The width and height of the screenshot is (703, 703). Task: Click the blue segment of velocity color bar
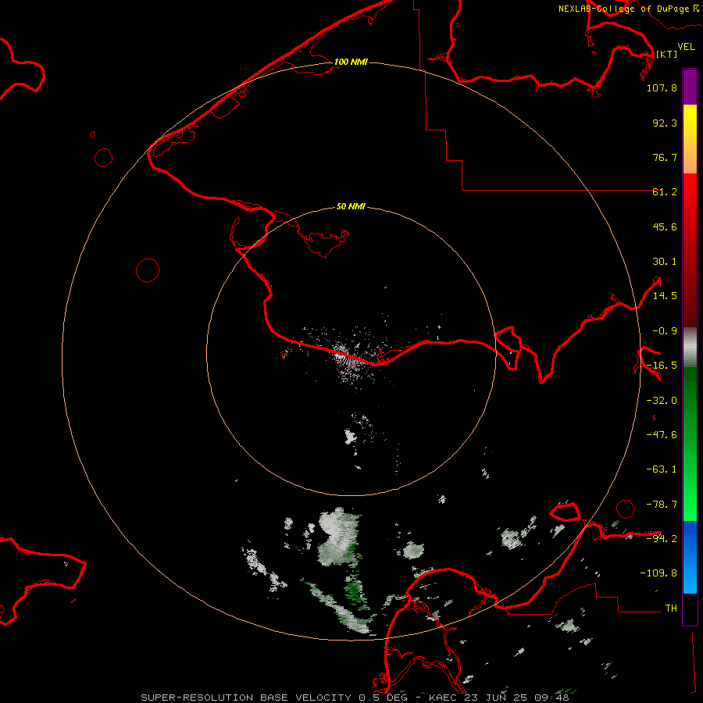690,557
